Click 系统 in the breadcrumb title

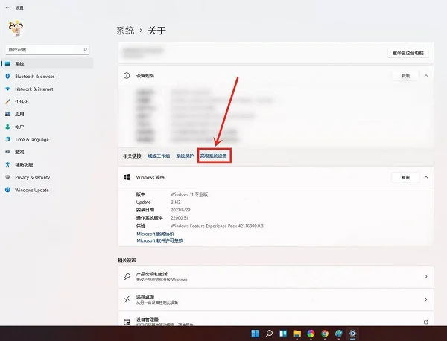pyautogui.click(x=125, y=31)
